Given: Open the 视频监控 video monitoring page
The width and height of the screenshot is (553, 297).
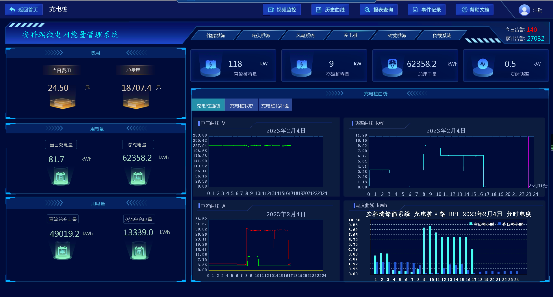Looking at the screenshot, I should click(282, 10).
